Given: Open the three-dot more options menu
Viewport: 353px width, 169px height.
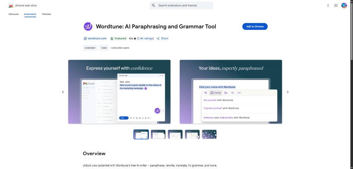Looking at the screenshot, I should coord(328,6).
